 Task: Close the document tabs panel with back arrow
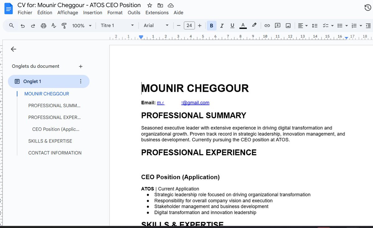[13, 49]
